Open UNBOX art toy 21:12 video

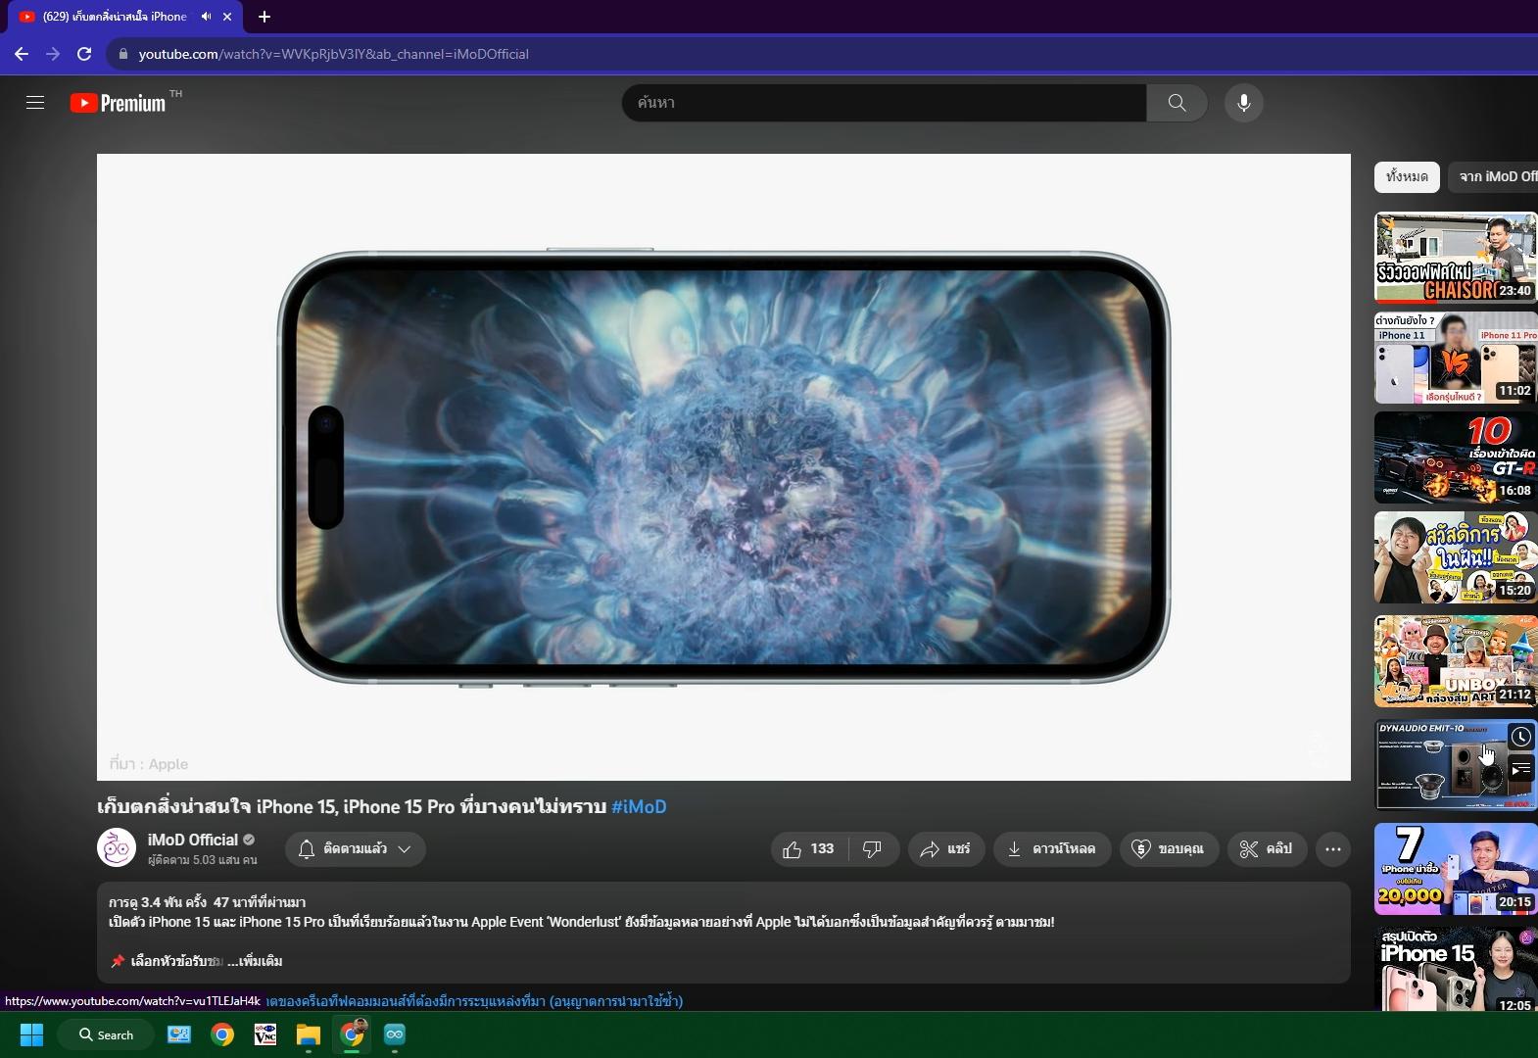[1456, 661]
